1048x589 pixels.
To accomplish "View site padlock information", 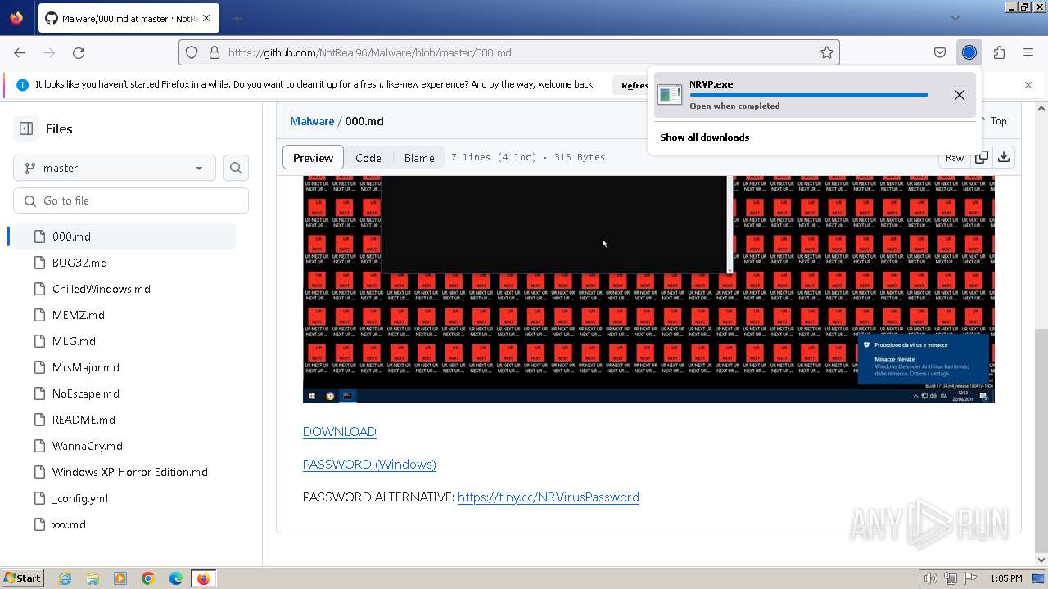I will (x=215, y=52).
